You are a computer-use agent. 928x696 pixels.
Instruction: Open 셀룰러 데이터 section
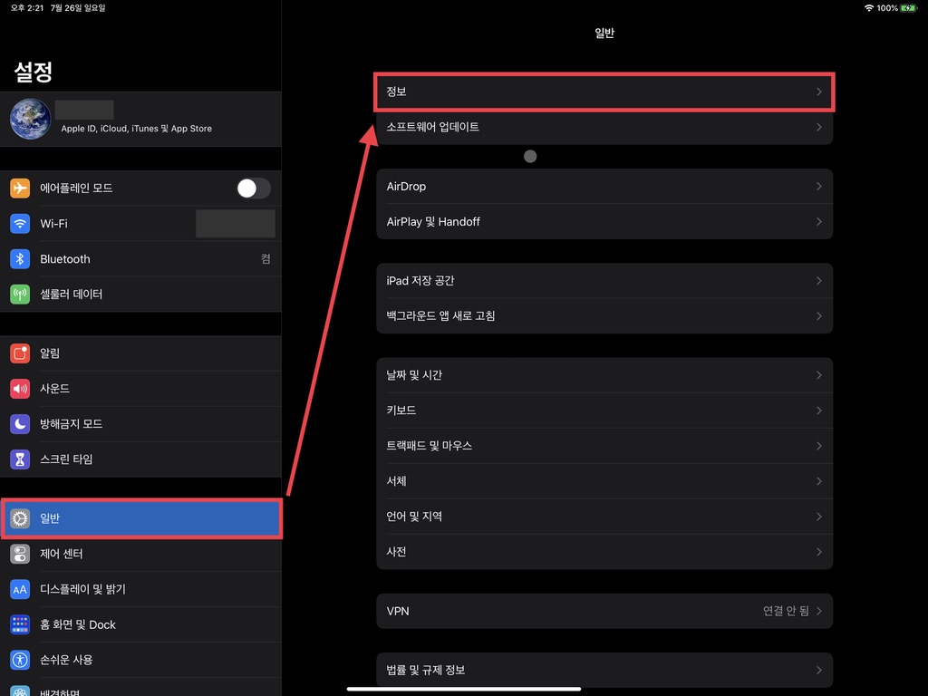pyautogui.click(x=140, y=295)
